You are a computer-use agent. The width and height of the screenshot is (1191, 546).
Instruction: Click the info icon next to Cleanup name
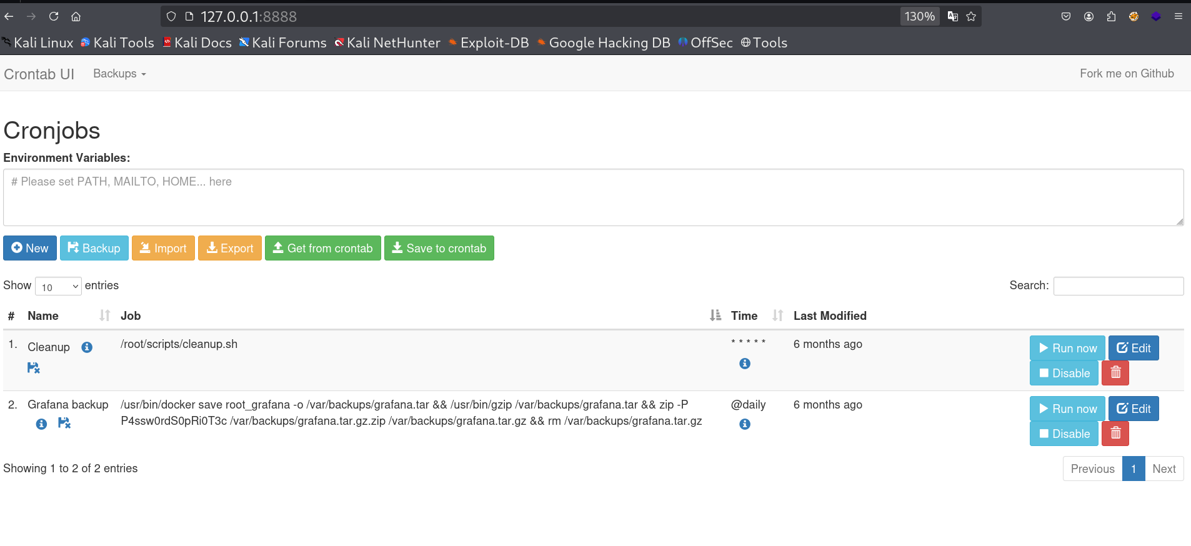click(x=87, y=347)
